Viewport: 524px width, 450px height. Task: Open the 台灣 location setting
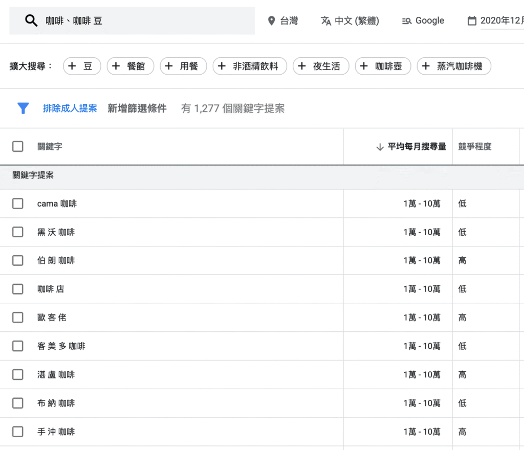click(x=282, y=20)
